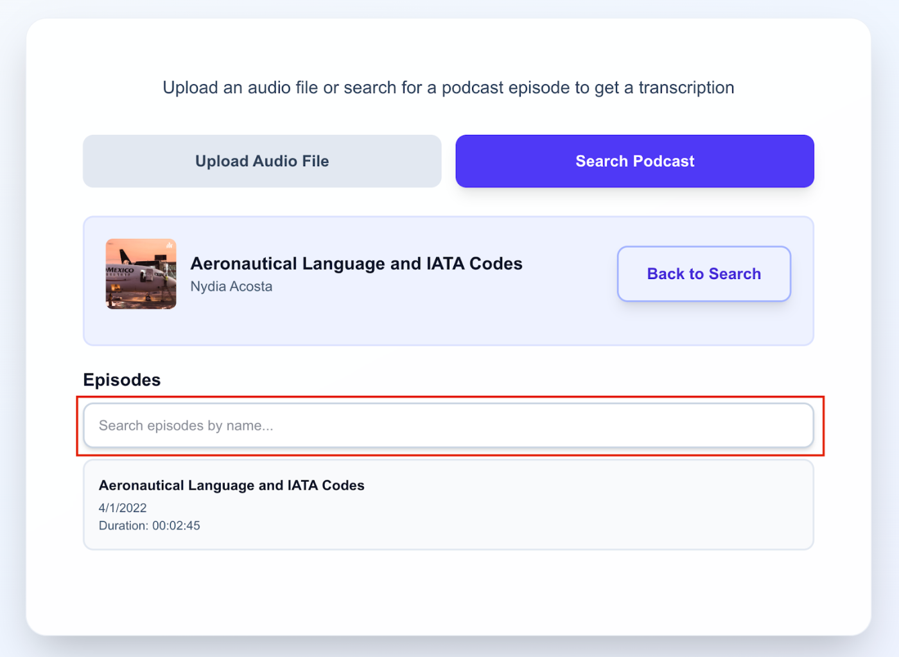Click the Search Podcast button
Viewport: 899px width, 657px height.
click(x=634, y=161)
